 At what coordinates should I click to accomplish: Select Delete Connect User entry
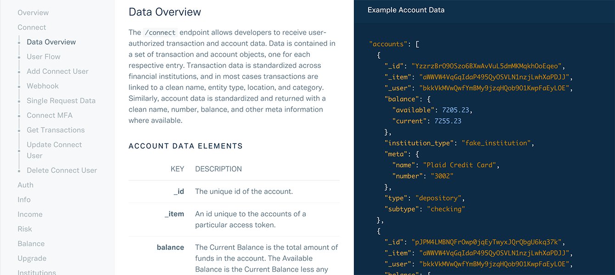61,170
